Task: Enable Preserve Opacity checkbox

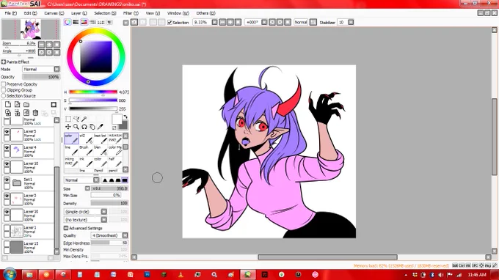Action: tap(4, 84)
